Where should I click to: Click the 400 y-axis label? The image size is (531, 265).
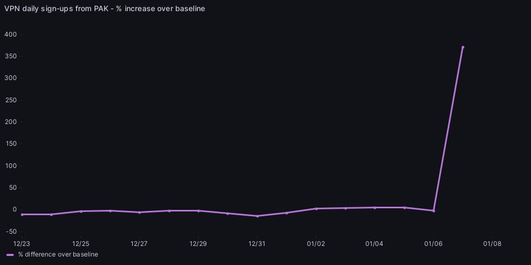[x=10, y=34]
